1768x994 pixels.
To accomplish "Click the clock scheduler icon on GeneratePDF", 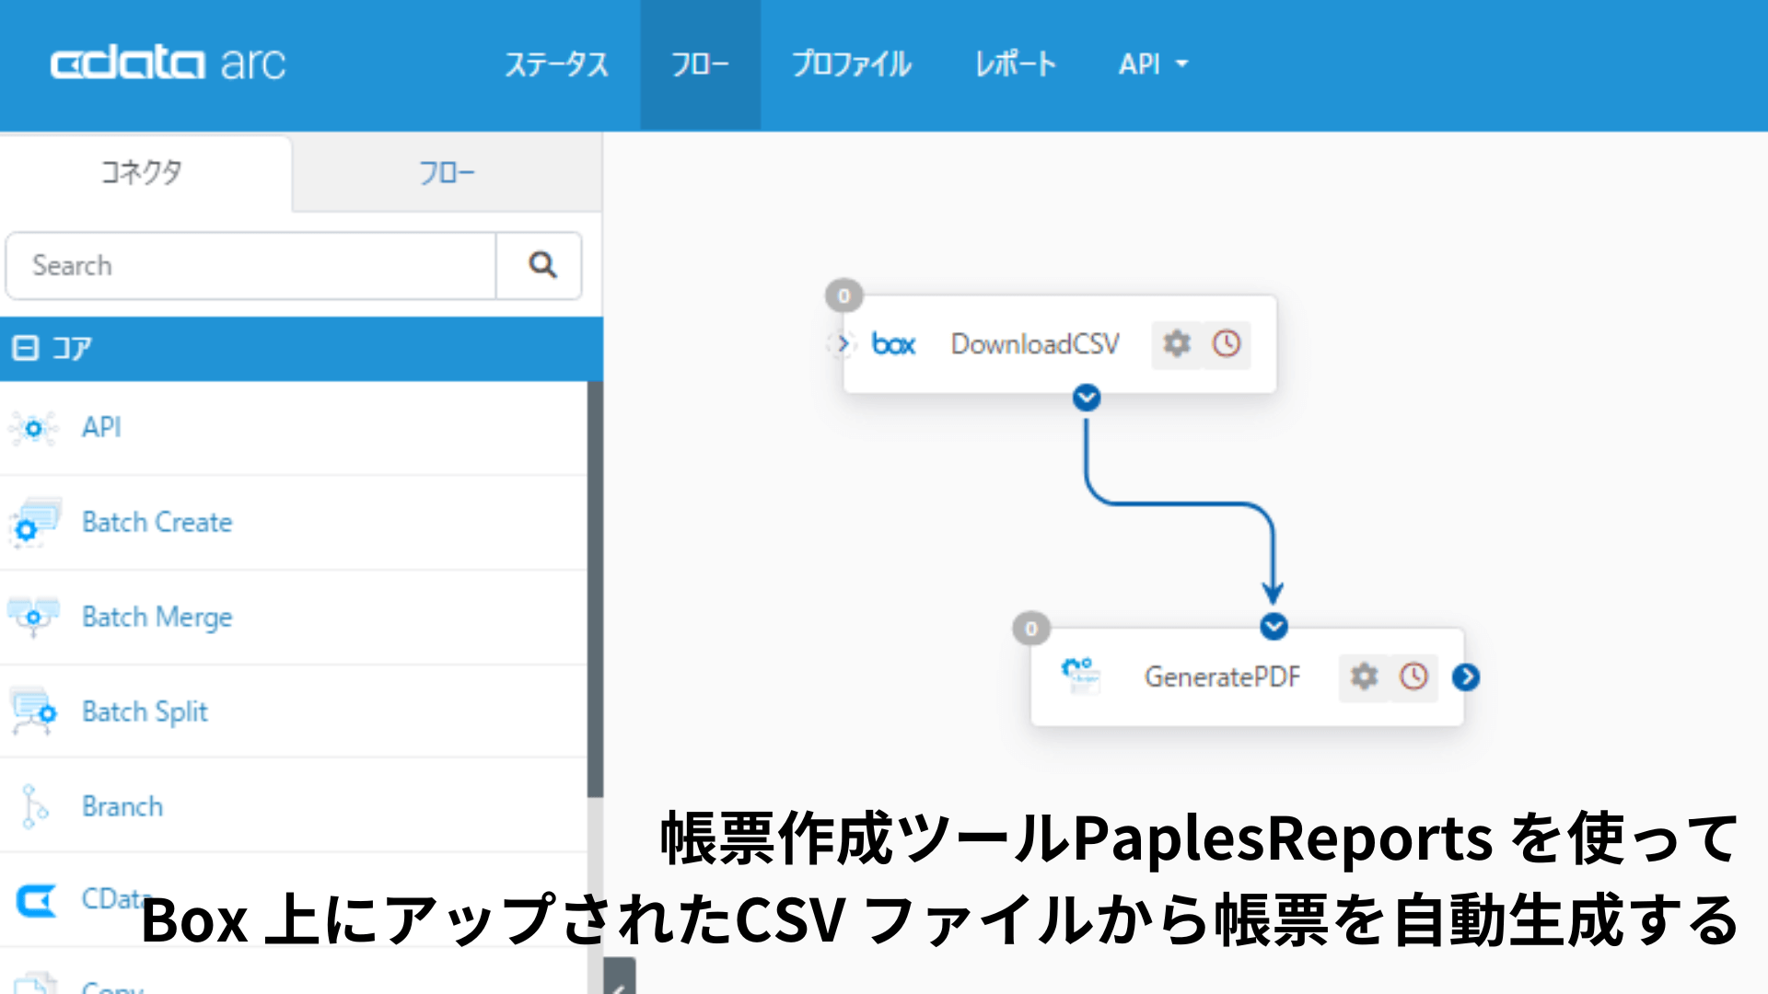I will 1413,677.
